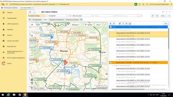The height and width of the screenshot is (97, 173).
Task: Open order УУ00-000100 link in route list
Action: click(133, 33)
